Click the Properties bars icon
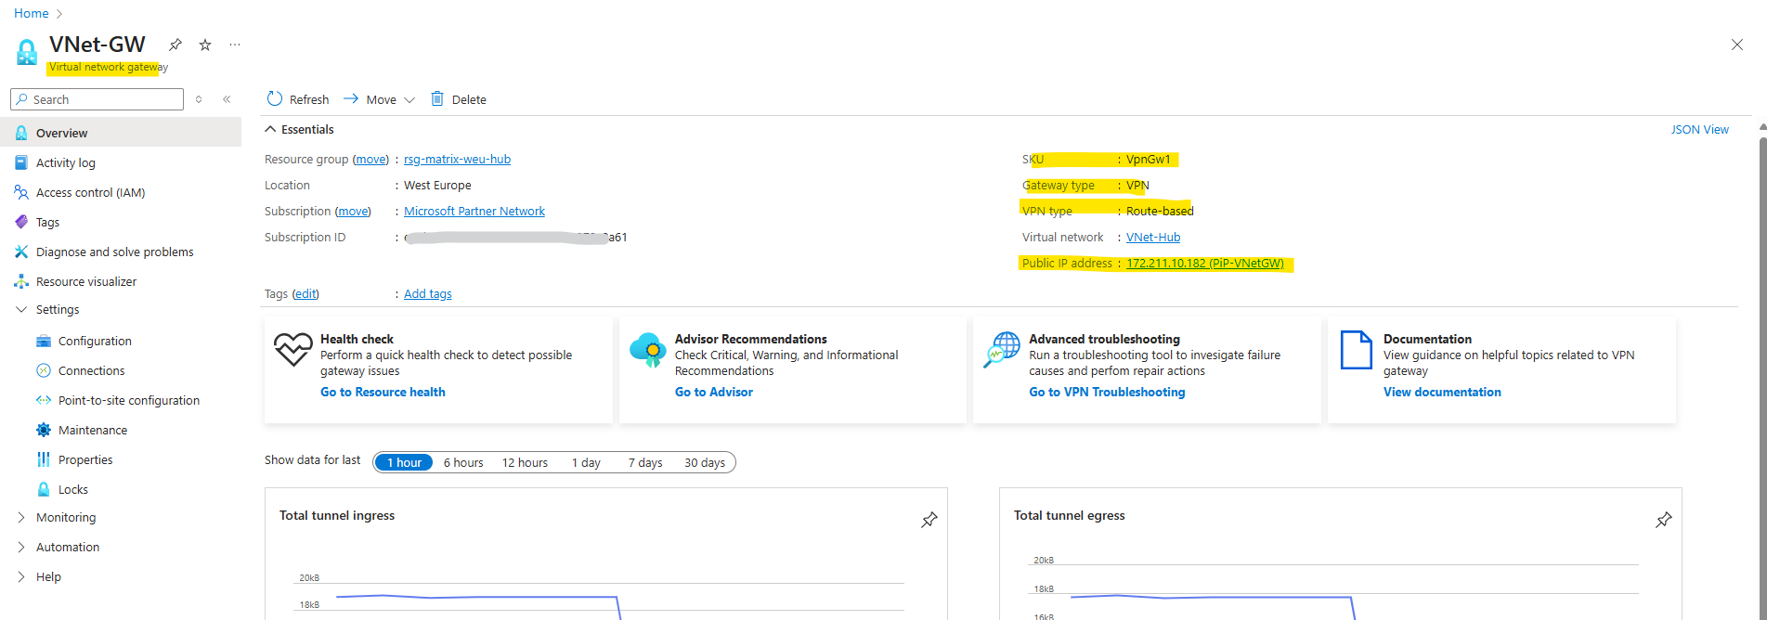Image resolution: width=1767 pixels, height=620 pixels. tap(44, 459)
